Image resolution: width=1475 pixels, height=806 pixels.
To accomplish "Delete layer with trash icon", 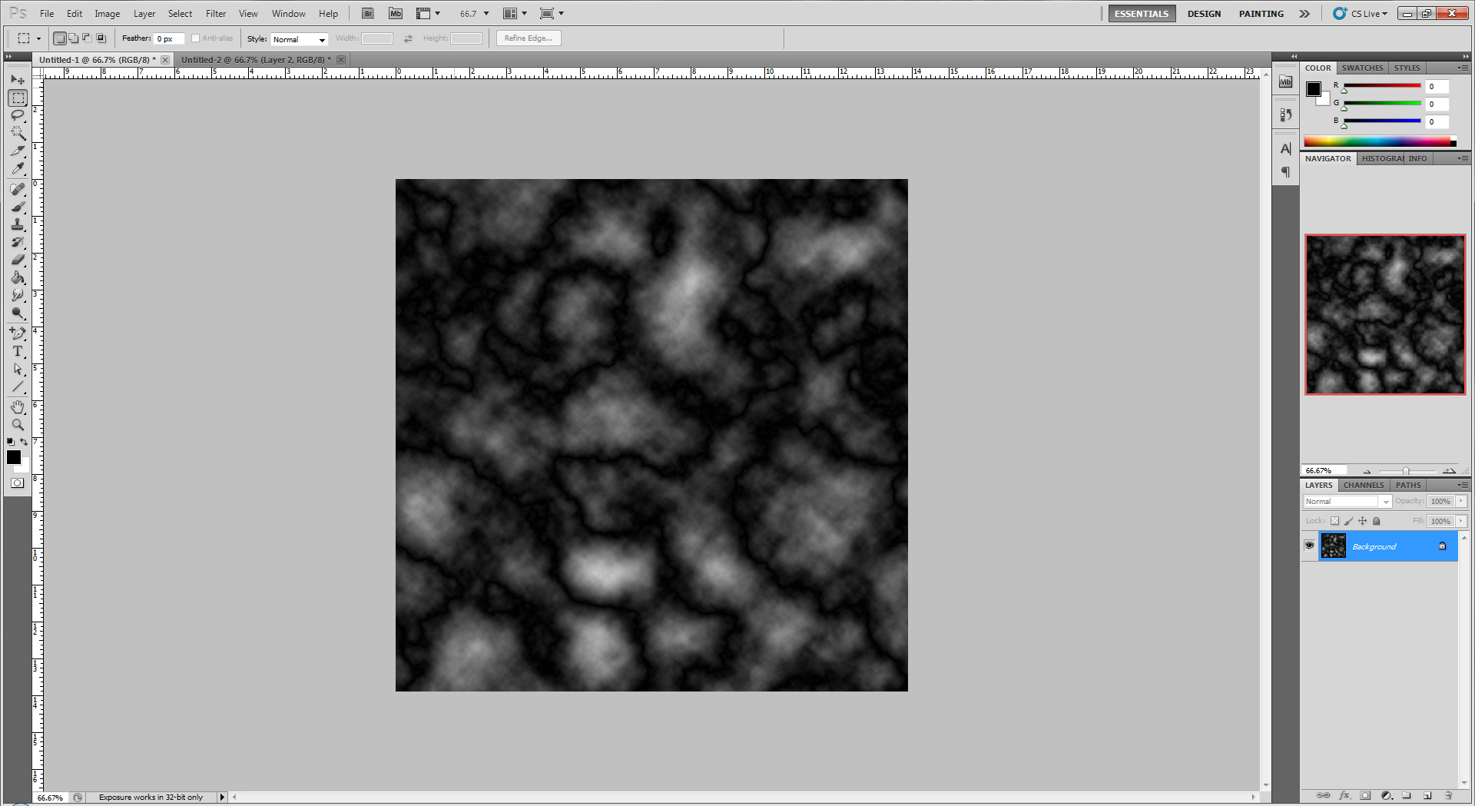I will [1448, 795].
